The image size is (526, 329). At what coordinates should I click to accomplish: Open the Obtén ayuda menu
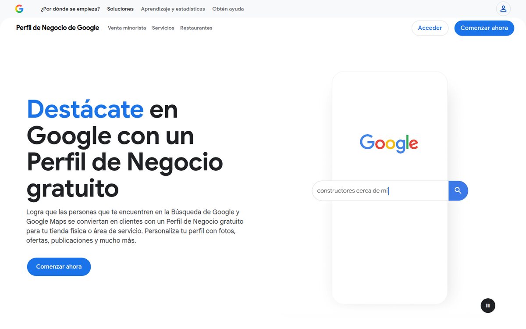tap(228, 9)
